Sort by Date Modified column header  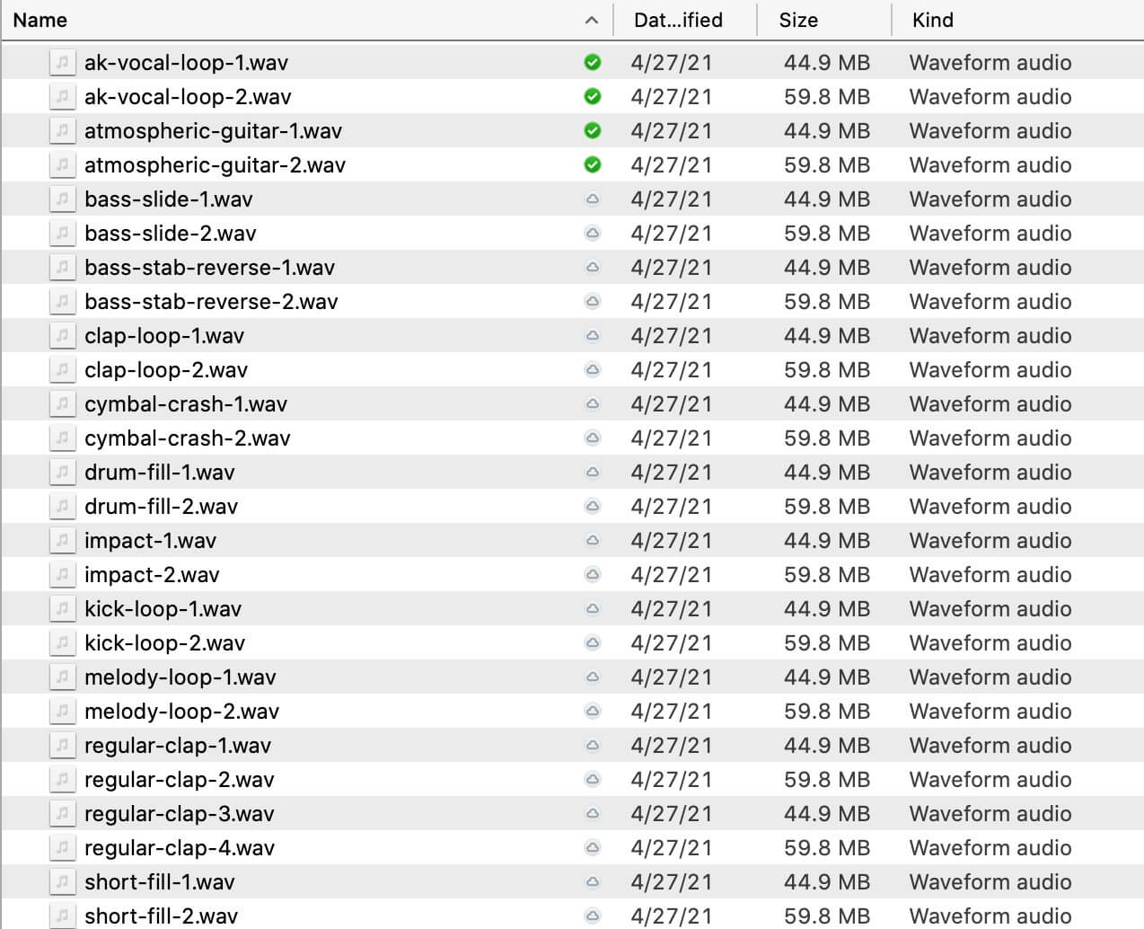[x=678, y=21]
